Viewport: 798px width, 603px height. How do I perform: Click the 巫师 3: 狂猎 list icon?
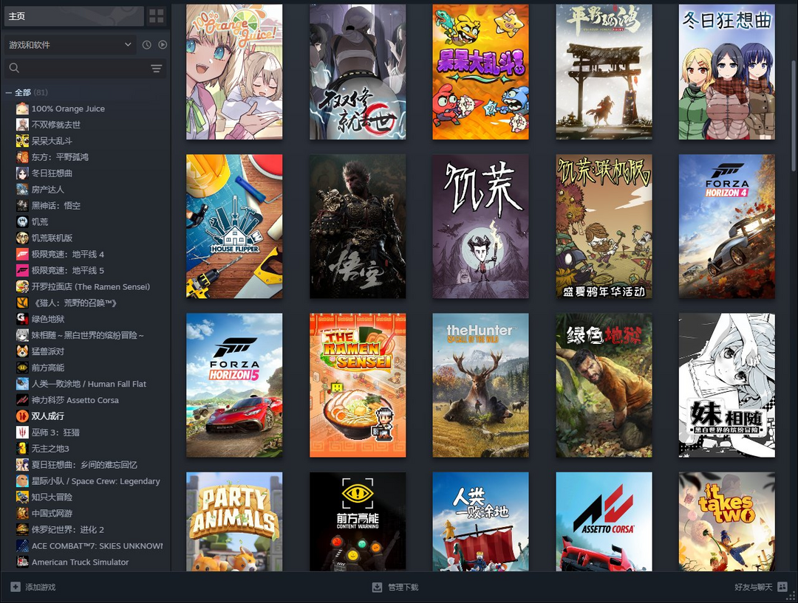coord(22,433)
